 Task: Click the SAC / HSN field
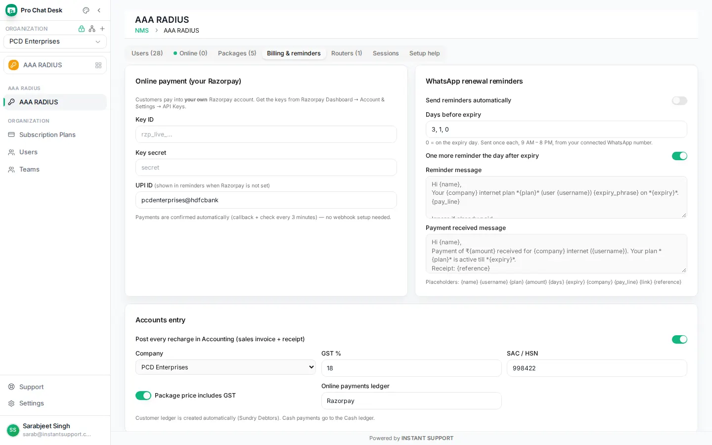click(597, 368)
